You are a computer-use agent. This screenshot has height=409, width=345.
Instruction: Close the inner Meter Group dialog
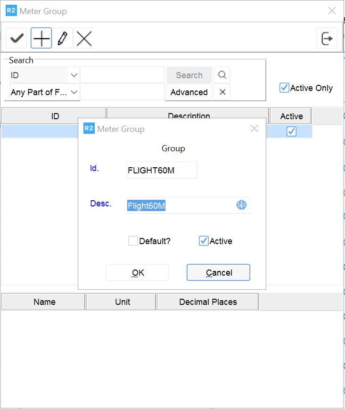255,129
